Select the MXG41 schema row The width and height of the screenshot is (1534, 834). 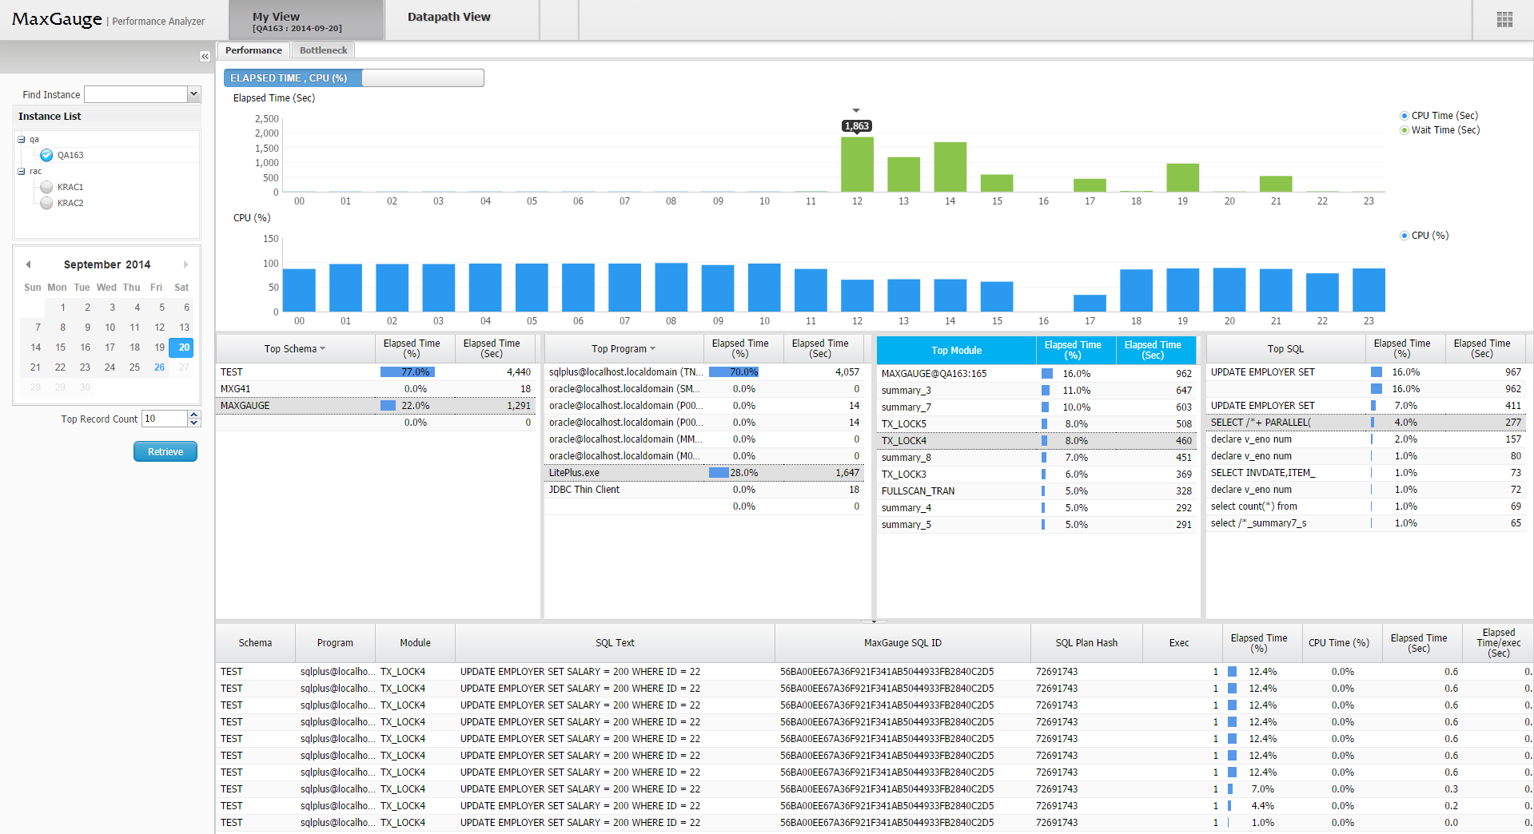377,389
